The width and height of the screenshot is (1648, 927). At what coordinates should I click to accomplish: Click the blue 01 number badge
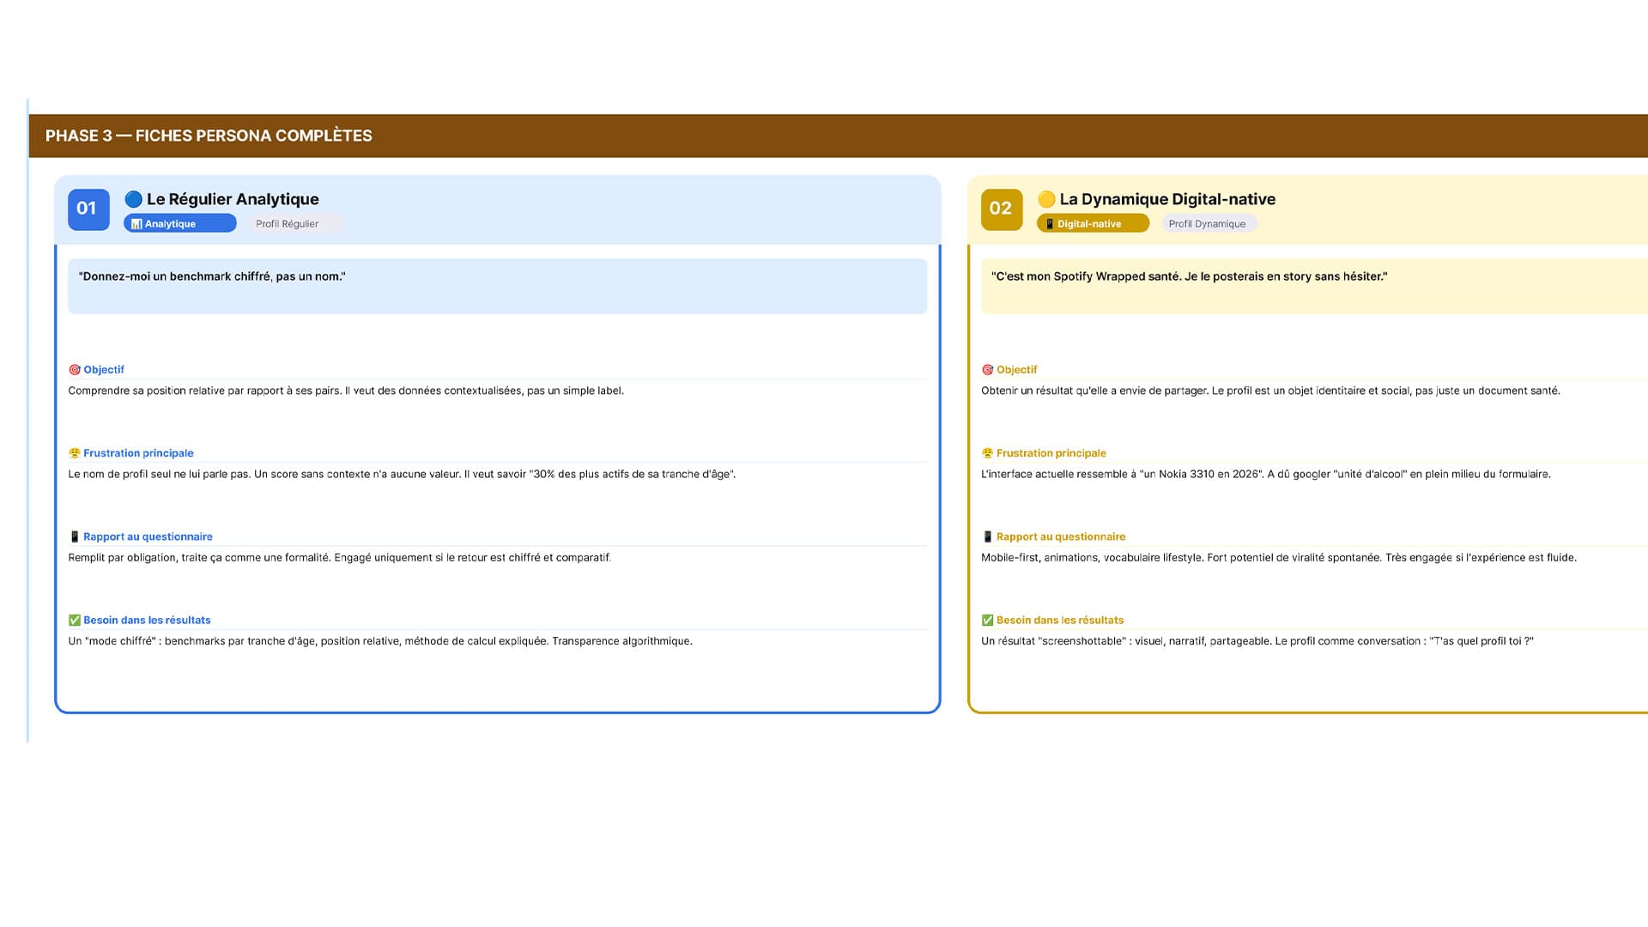coord(88,209)
